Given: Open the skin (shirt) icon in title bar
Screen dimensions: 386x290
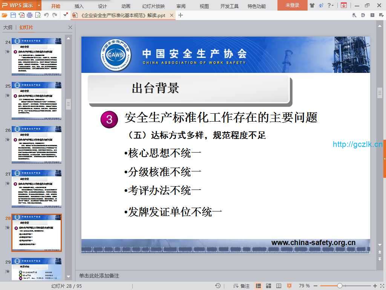Looking at the screenshot, I should (x=312, y=5).
